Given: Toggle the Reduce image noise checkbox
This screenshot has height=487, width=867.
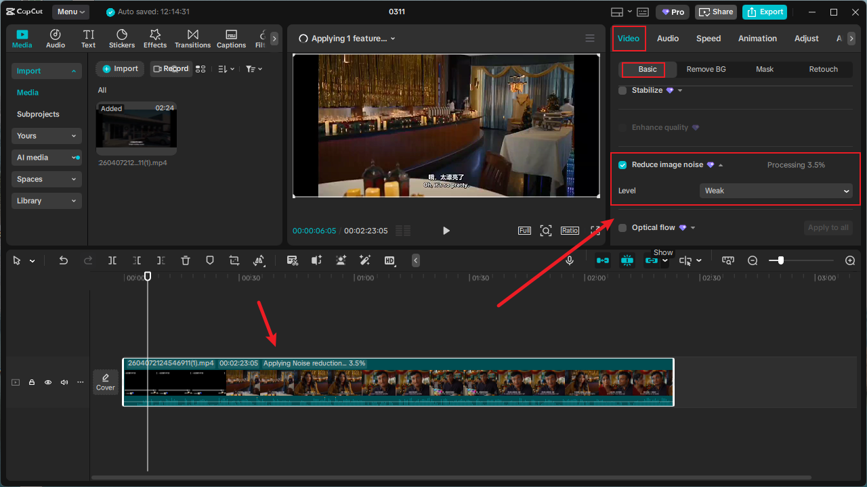Looking at the screenshot, I should point(622,164).
